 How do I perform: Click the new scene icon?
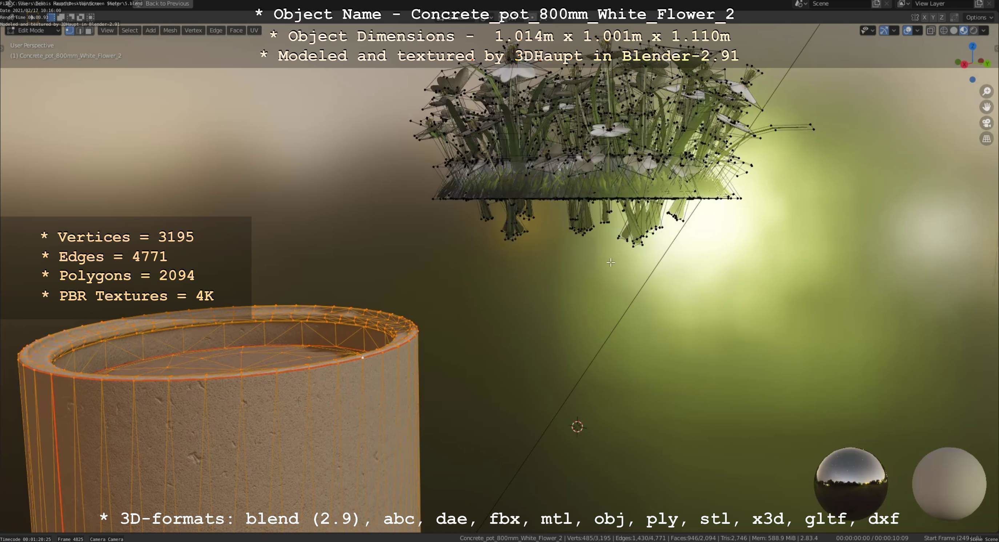pos(876,4)
